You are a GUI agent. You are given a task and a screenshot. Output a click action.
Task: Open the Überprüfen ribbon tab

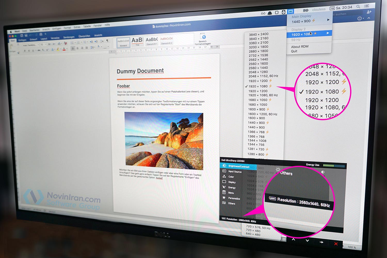(x=84, y=36)
